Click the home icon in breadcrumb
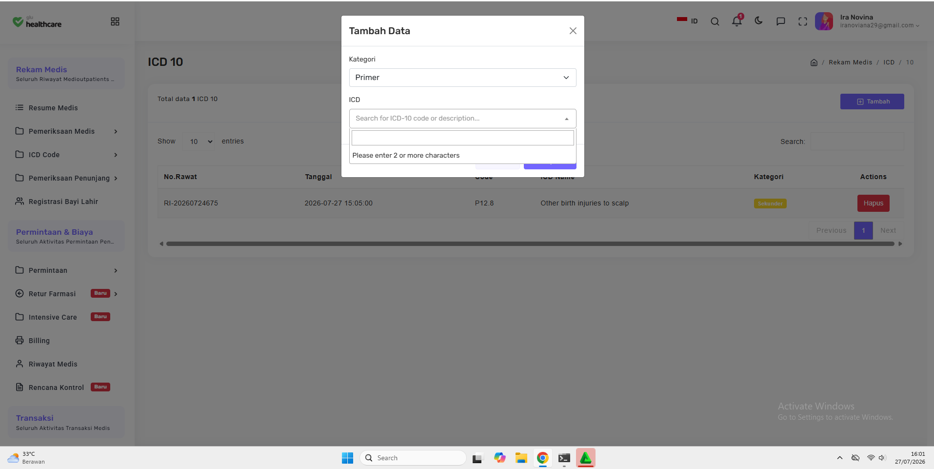This screenshot has width=934, height=469. tap(814, 62)
